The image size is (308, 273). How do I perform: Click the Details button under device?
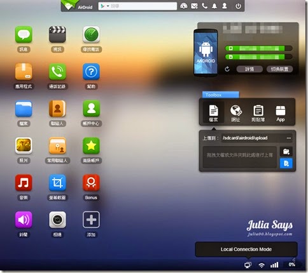[249, 69]
